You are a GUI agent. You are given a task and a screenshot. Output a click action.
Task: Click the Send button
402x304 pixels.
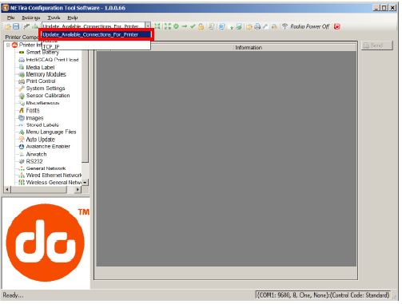point(377,45)
